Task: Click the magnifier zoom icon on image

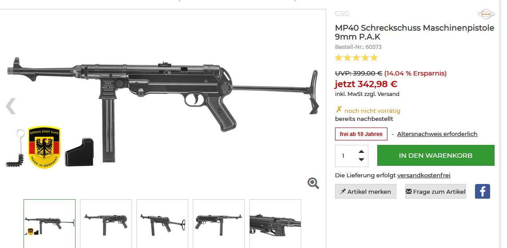Action: point(313,183)
